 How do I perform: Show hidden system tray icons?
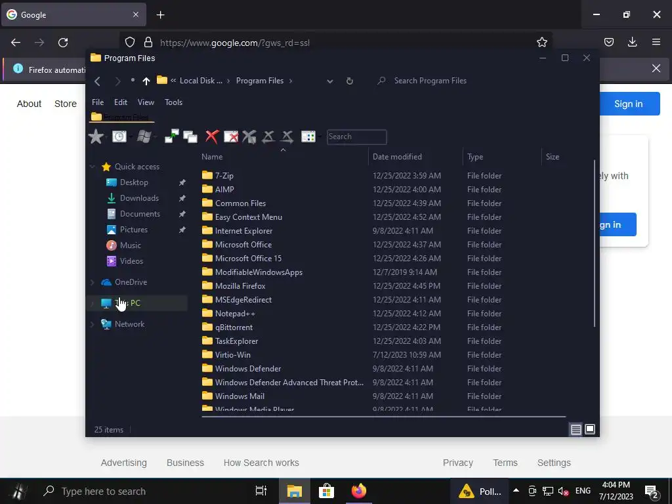516,491
